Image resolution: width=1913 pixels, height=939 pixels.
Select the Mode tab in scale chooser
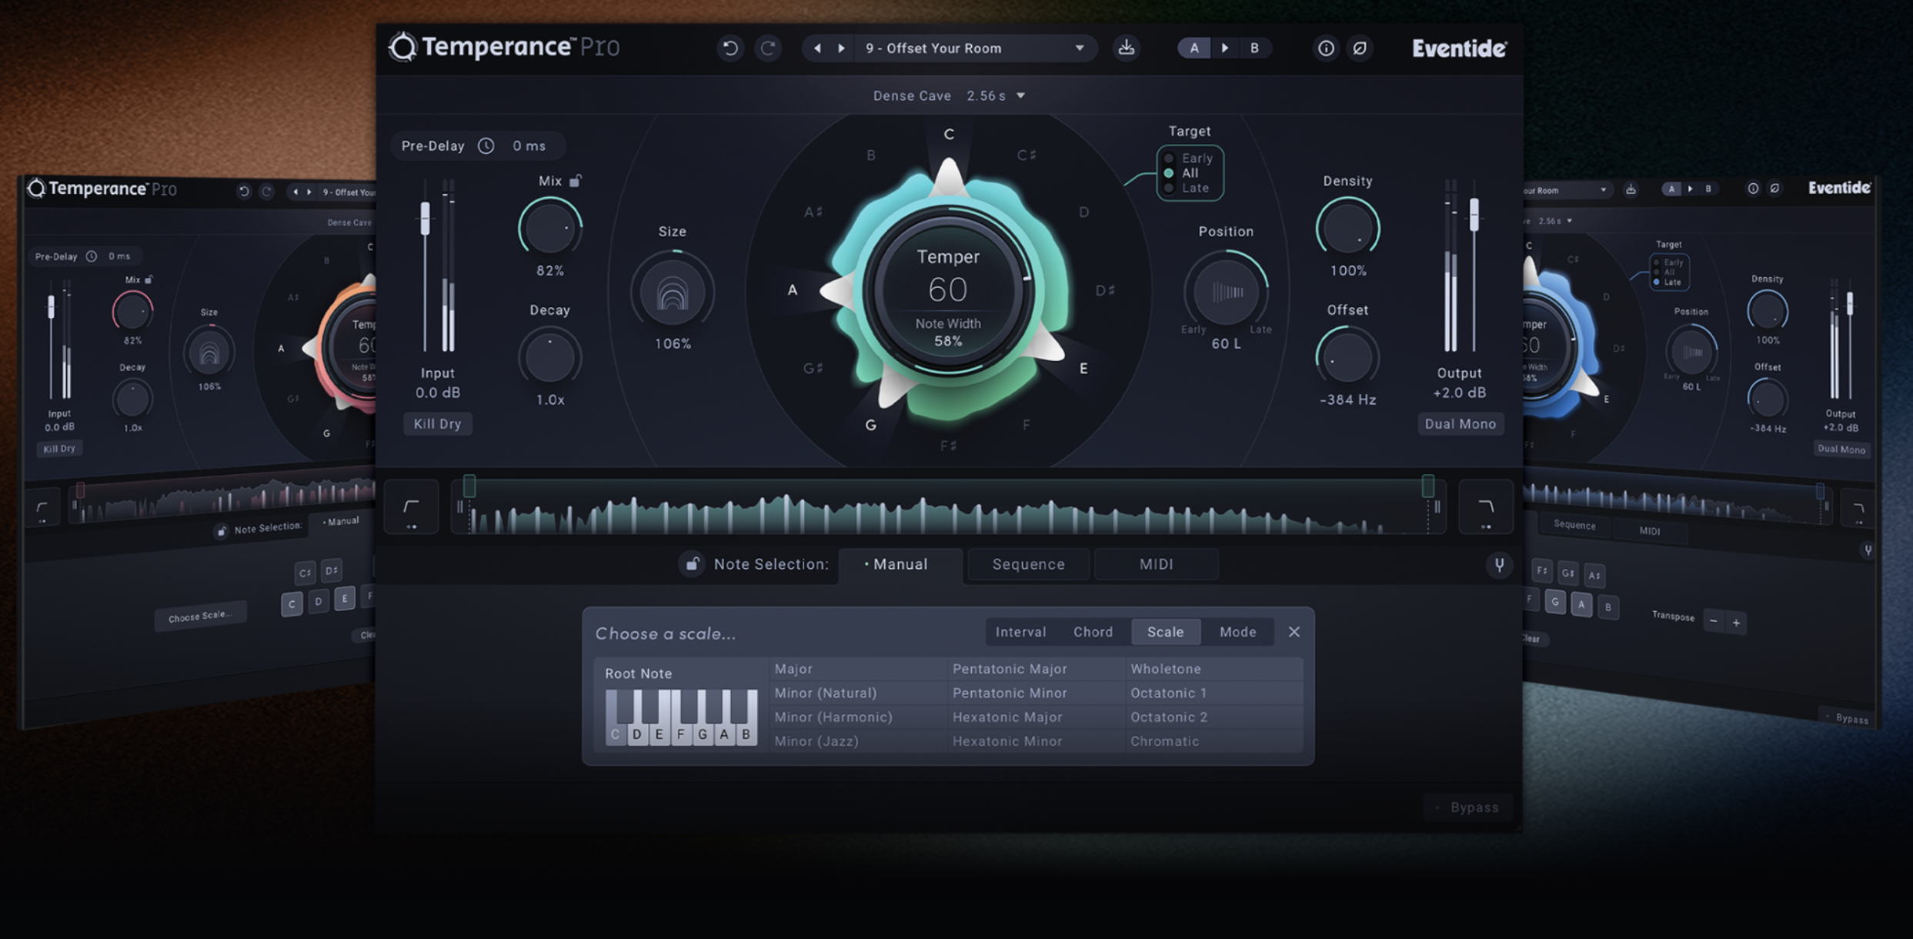(1237, 632)
